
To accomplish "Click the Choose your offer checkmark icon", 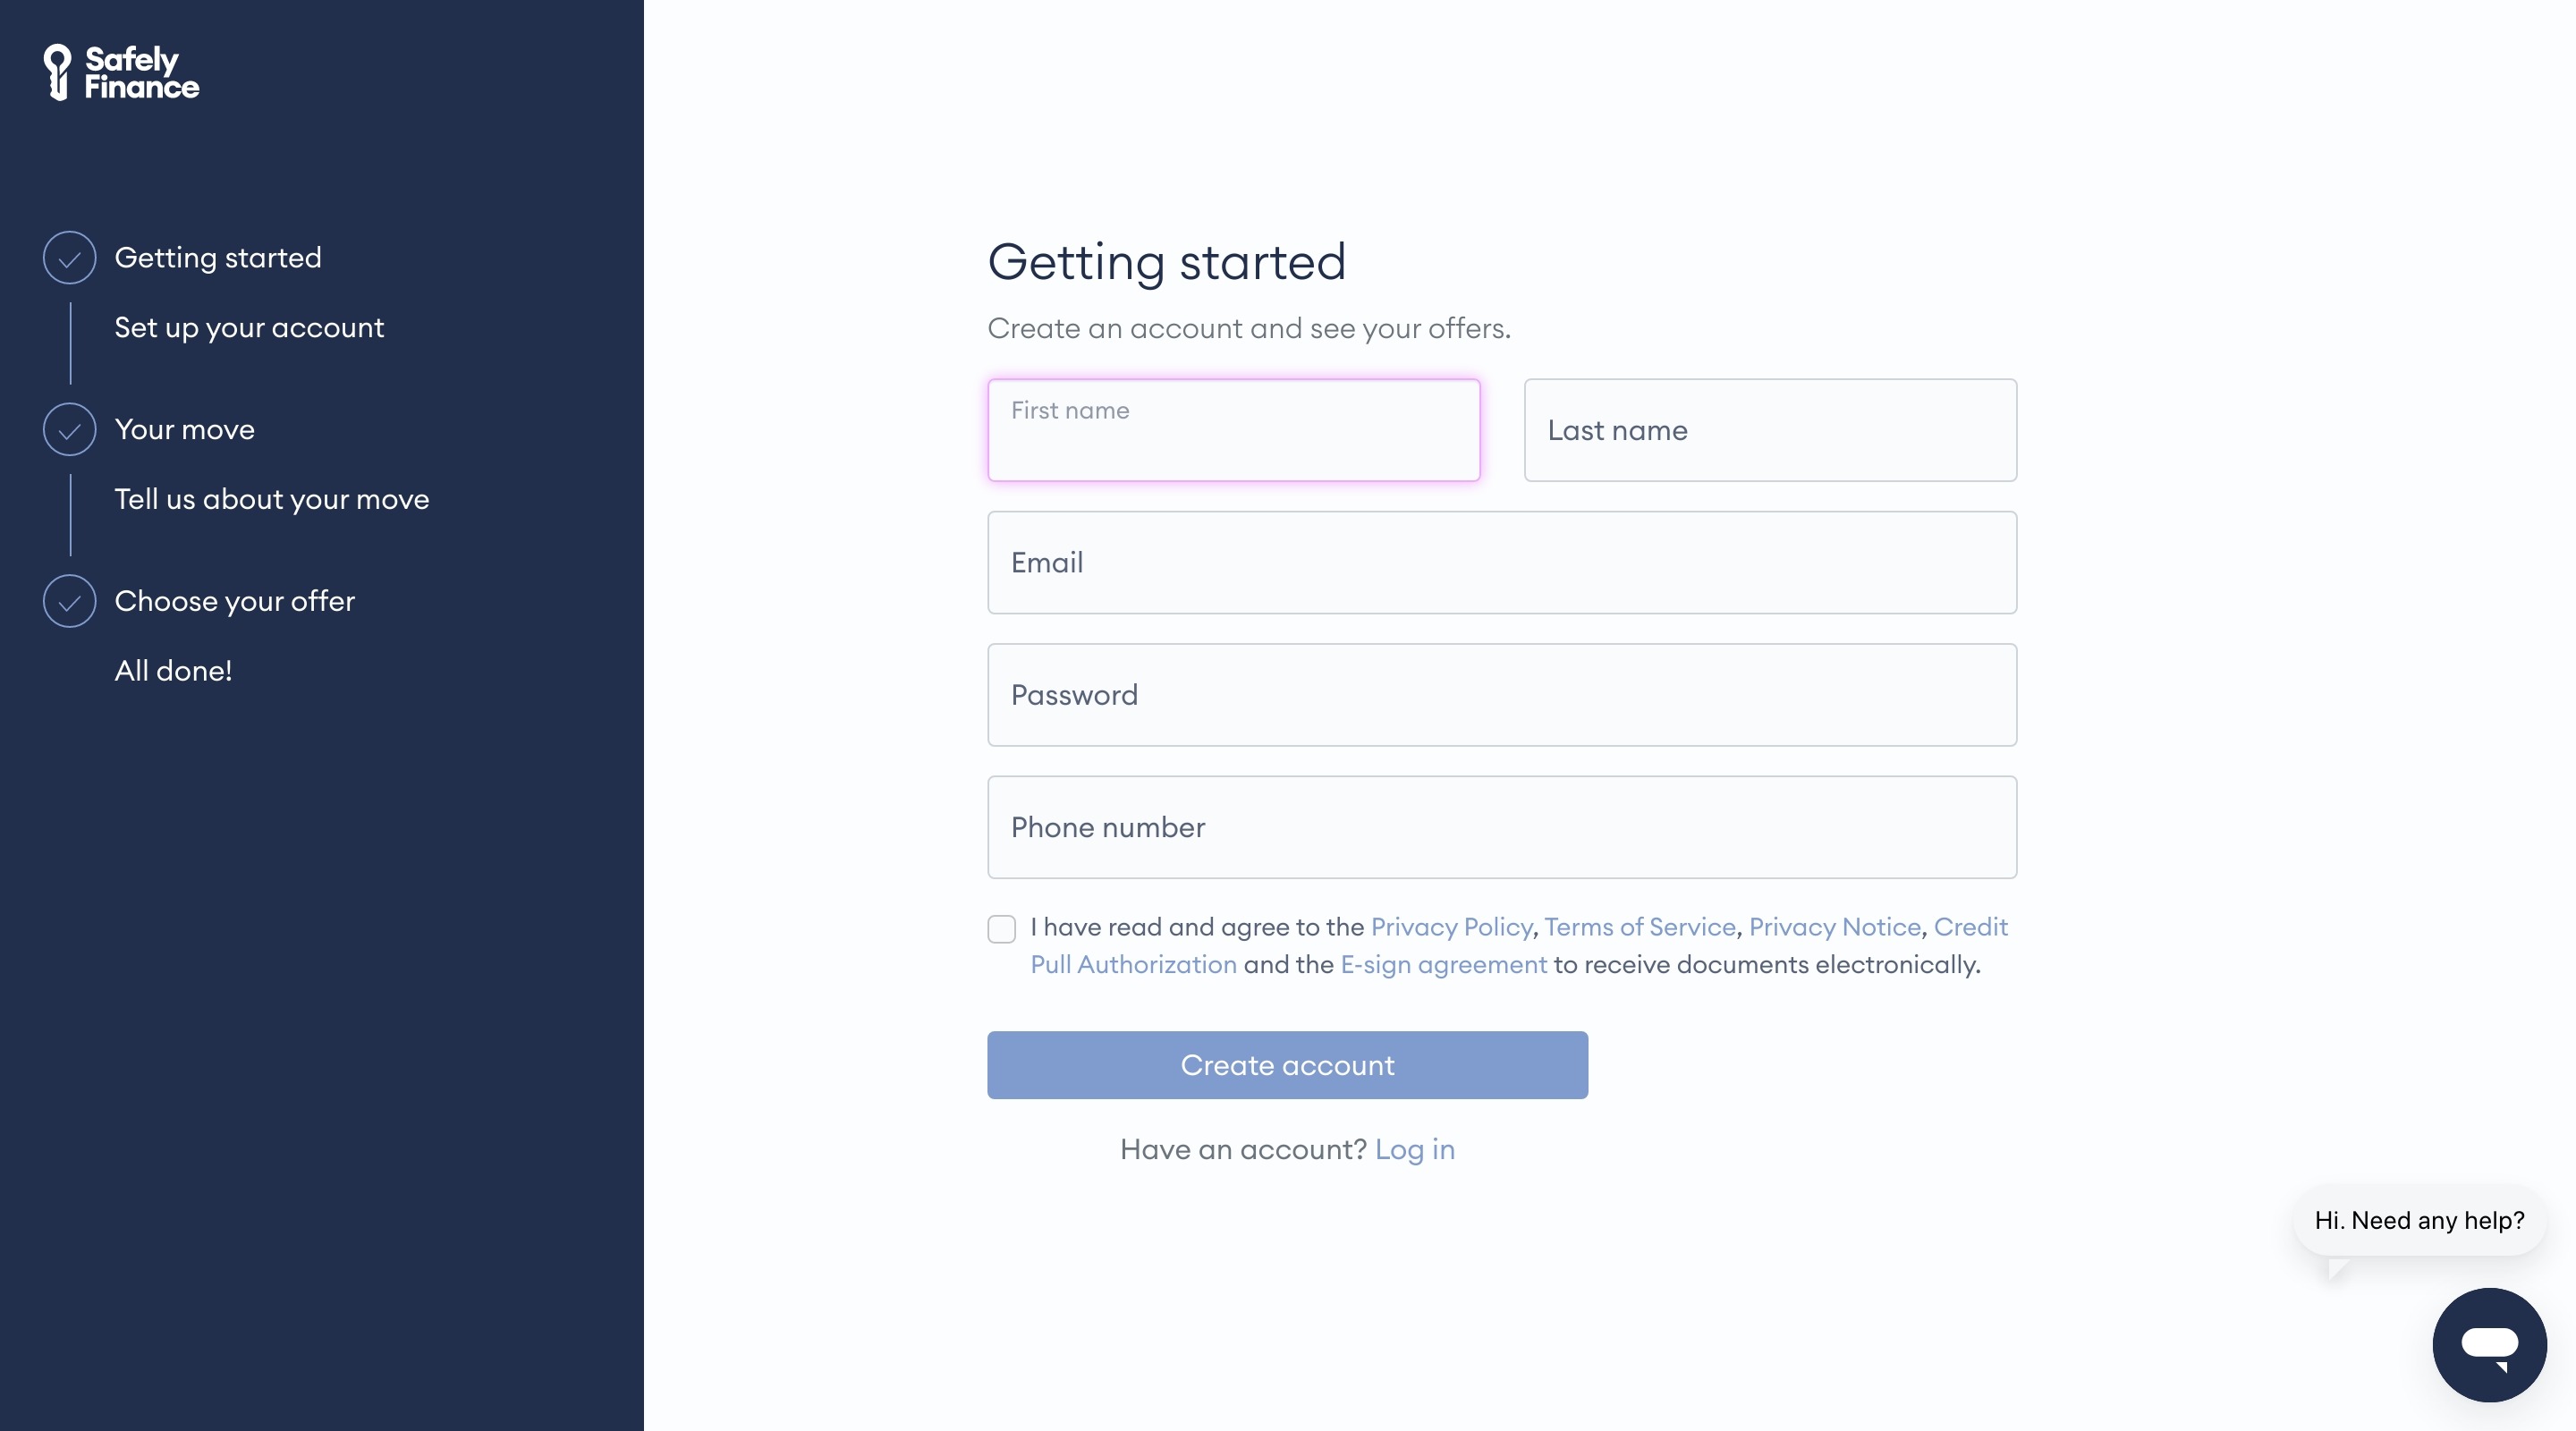I will pyautogui.click(x=69, y=601).
